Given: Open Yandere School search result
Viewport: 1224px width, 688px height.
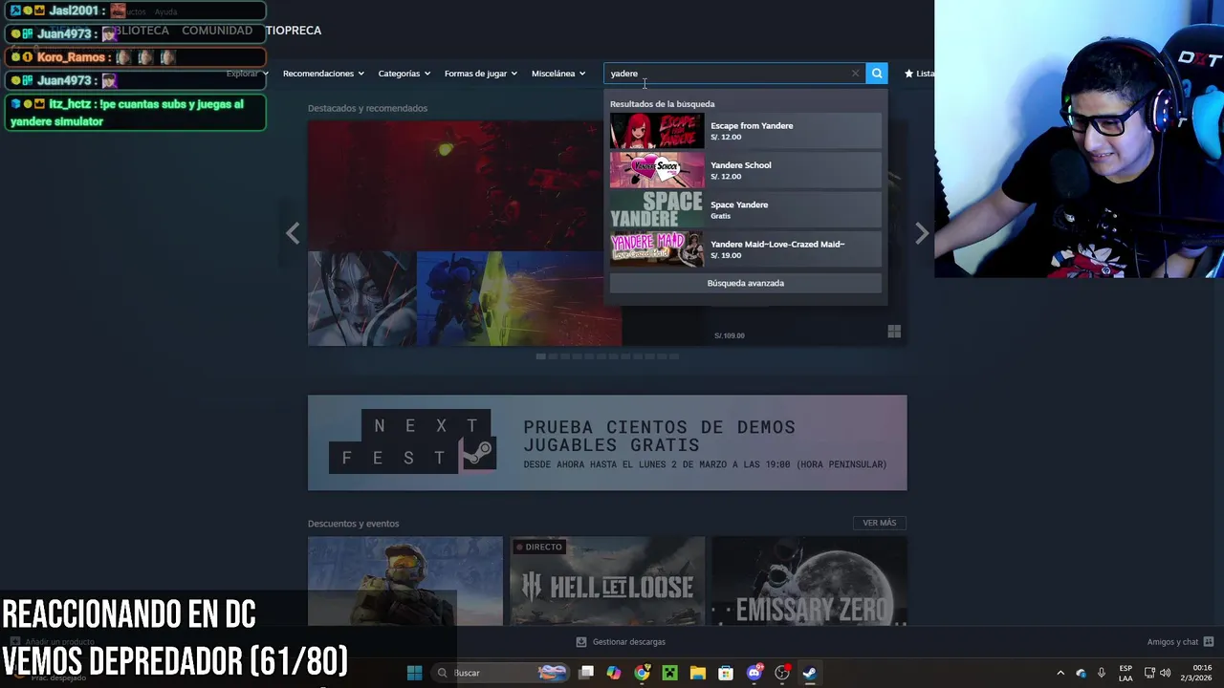Looking at the screenshot, I should [x=745, y=170].
